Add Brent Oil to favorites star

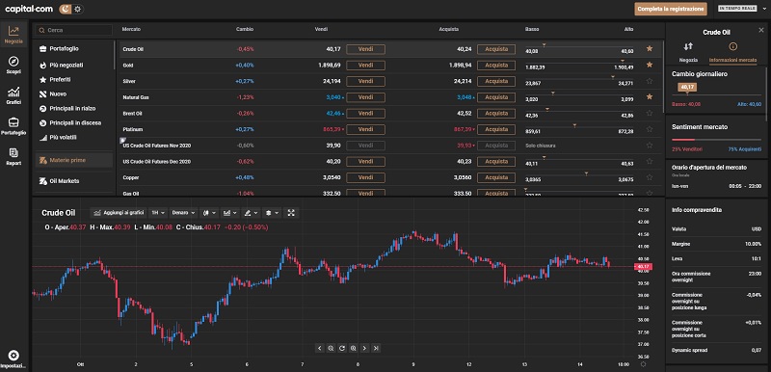(x=649, y=113)
